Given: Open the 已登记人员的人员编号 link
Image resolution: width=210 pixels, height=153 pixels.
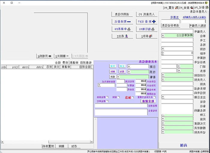Looking at the screenshot, I should (194, 17).
